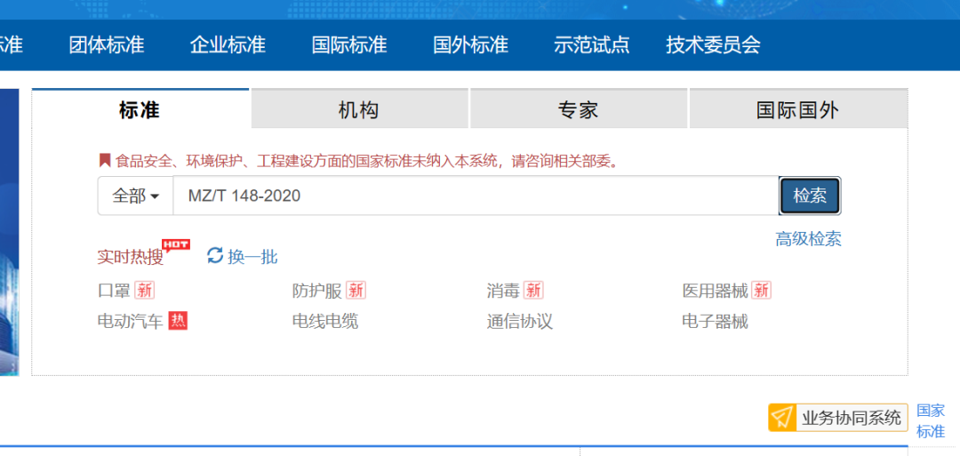Open the 全部 category dropdown
The height and width of the screenshot is (456, 960).
click(x=135, y=196)
